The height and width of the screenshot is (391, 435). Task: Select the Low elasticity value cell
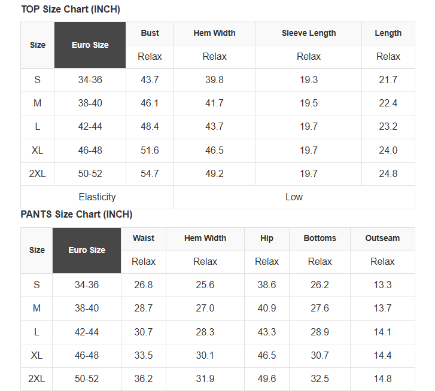(x=294, y=197)
